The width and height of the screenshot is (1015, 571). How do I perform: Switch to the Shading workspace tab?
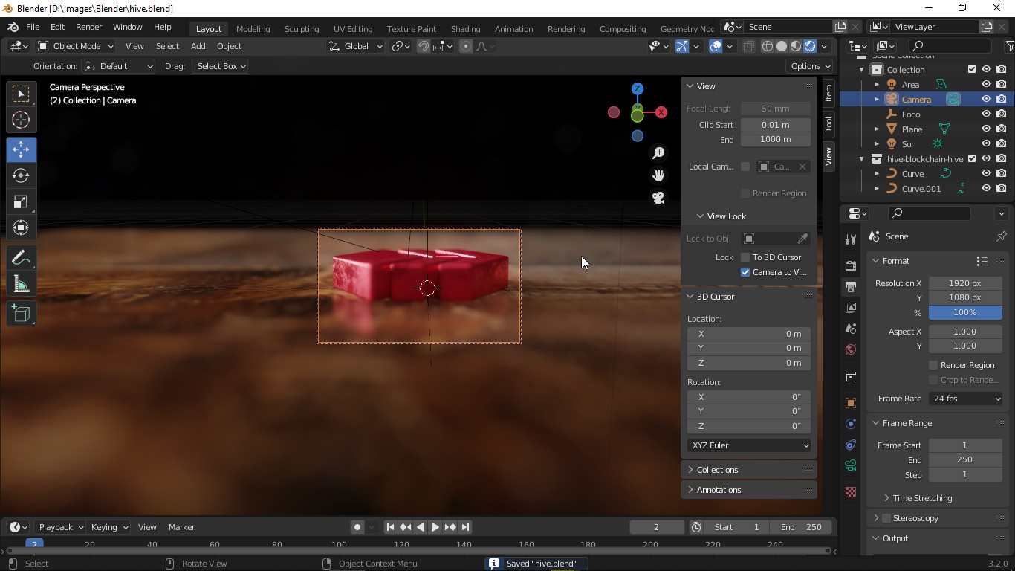[x=465, y=29]
